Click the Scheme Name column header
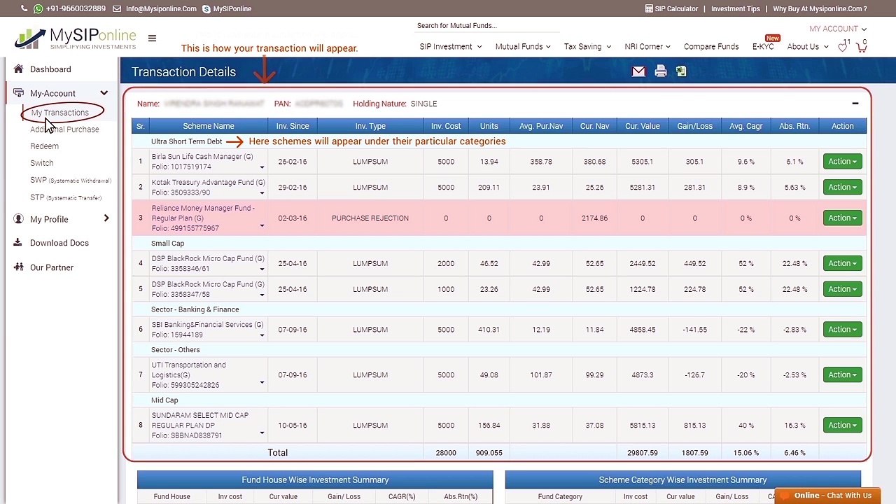 click(x=209, y=126)
